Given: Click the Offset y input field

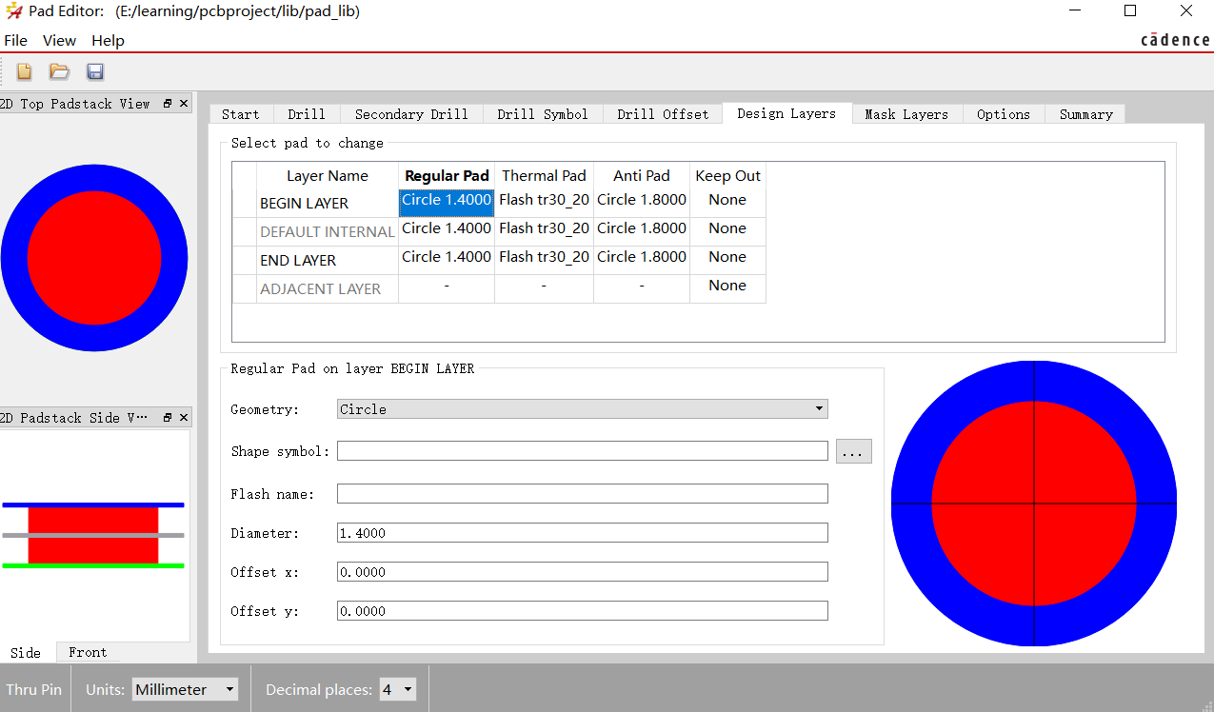Looking at the screenshot, I should click(x=583, y=611).
